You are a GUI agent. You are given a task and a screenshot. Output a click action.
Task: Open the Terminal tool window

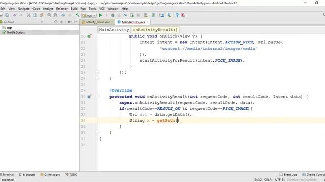click(7, 175)
